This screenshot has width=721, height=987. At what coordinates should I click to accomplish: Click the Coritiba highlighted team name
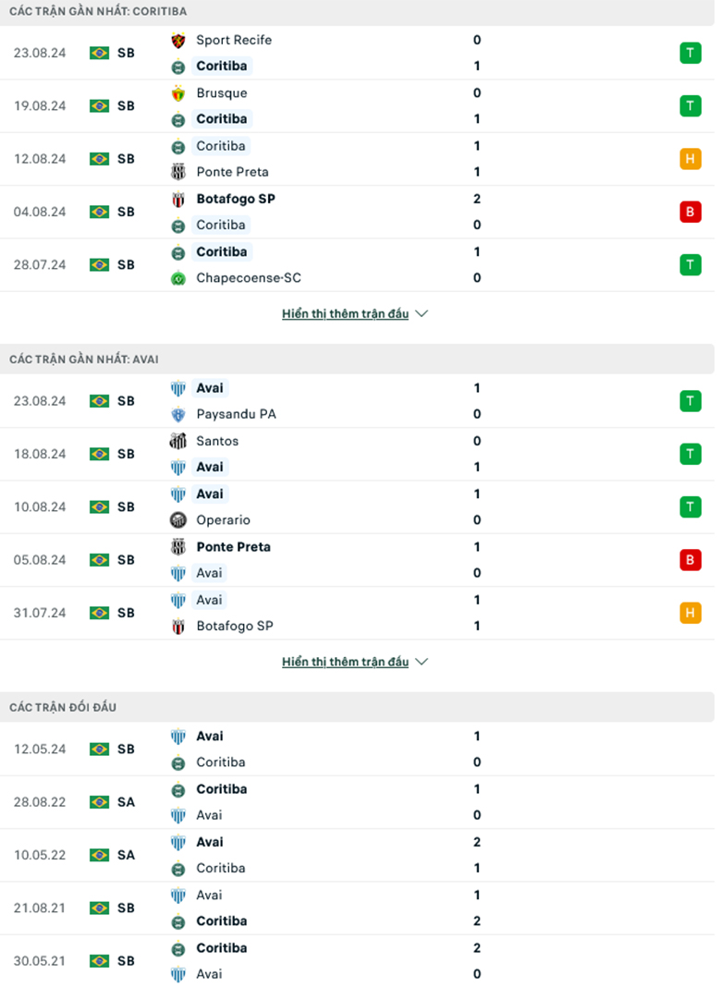222,66
